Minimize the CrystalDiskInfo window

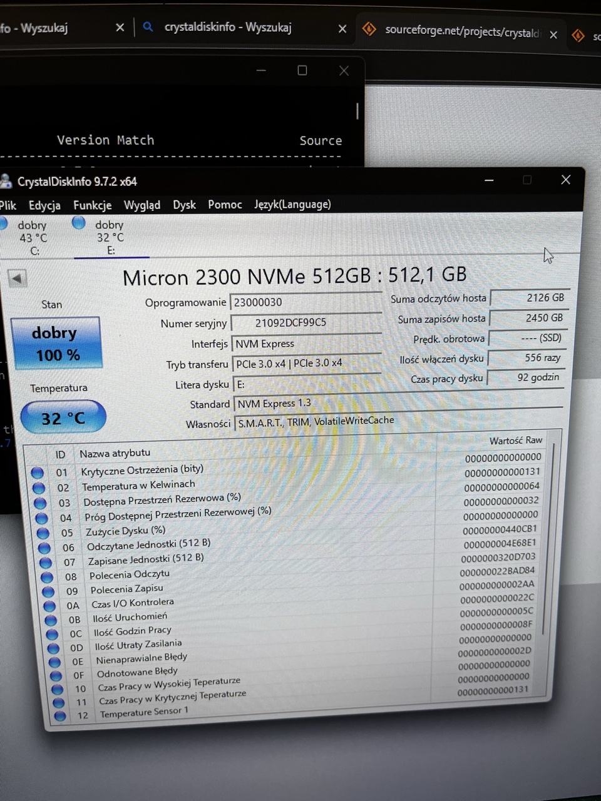coord(489,180)
